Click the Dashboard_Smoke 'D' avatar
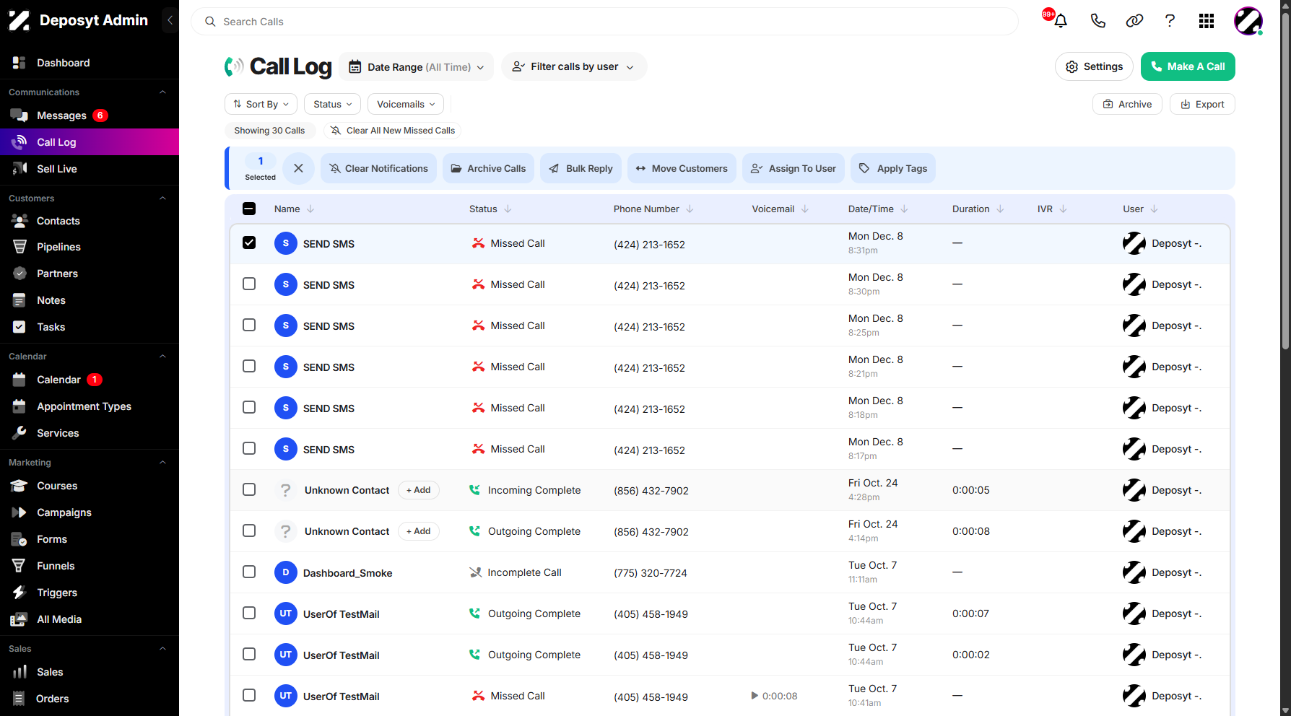The width and height of the screenshot is (1291, 716). 286,572
